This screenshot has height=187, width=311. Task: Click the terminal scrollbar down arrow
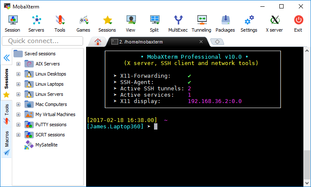tap(307, 183)
